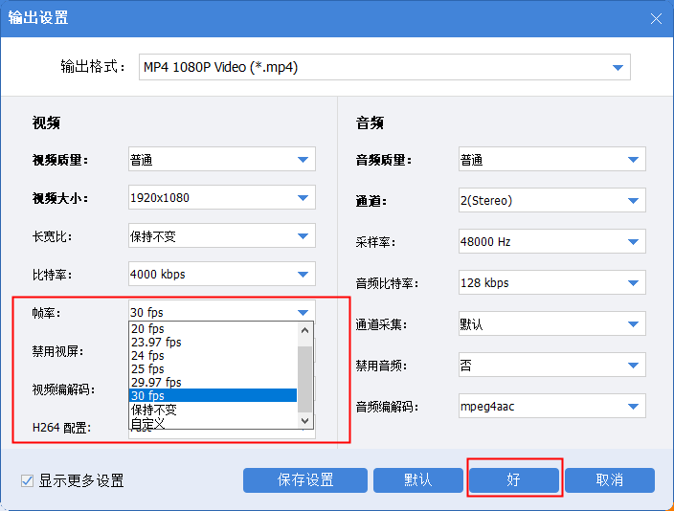Open the 输出格式 dropdown
This screenshot has height=511, width=674.
[x=384, y=67]
